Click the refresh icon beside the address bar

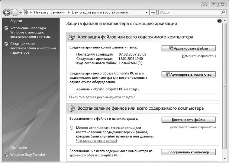coord(153,12)
